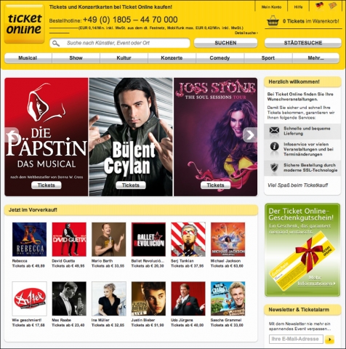Viewport: 346px width, 349px height.
Task: Open Mein Konto link
Action: click(271, 7)
